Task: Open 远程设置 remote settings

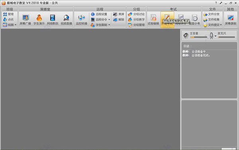Action: (x=99, y=14)
